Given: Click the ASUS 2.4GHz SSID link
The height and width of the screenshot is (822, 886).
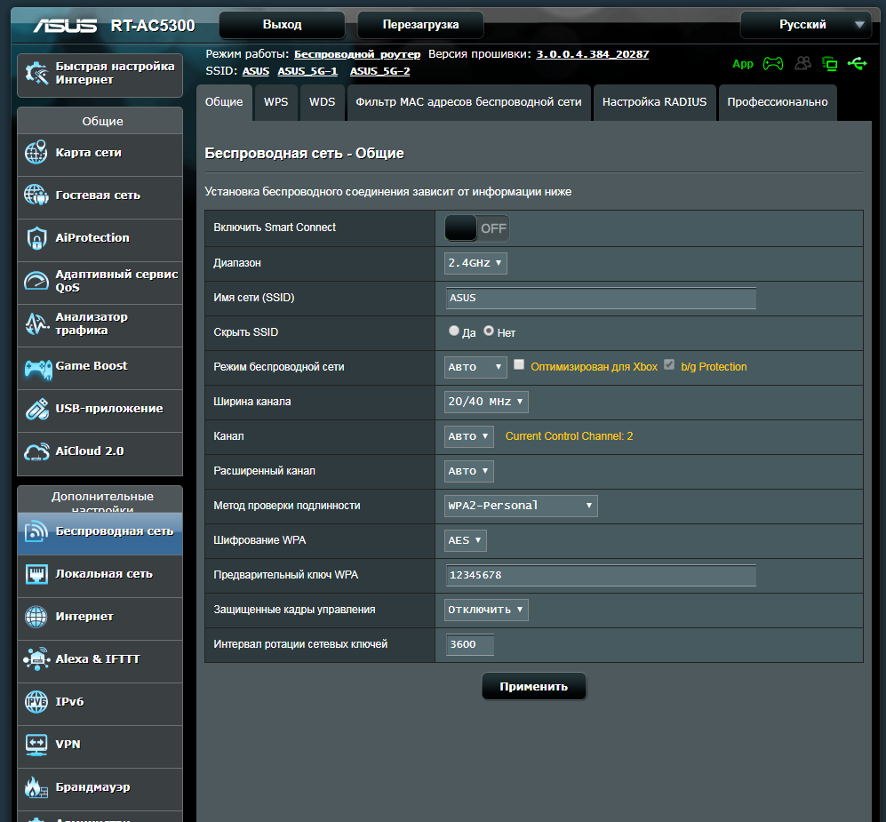Looking at the screenshot, I should 255,71.
